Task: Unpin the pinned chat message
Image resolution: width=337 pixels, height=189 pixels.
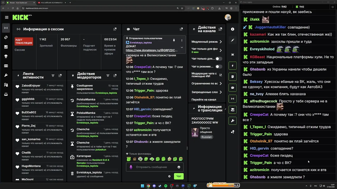Action: tap(174, 40)
